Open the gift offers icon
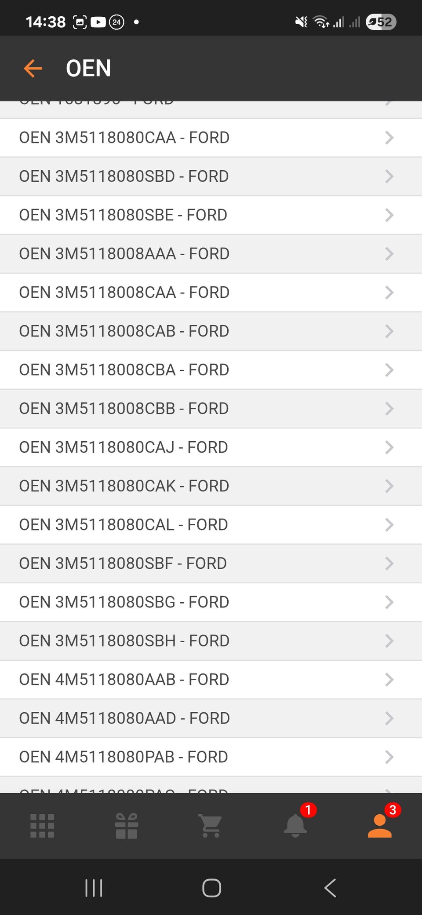 click(x=127, y=826)
